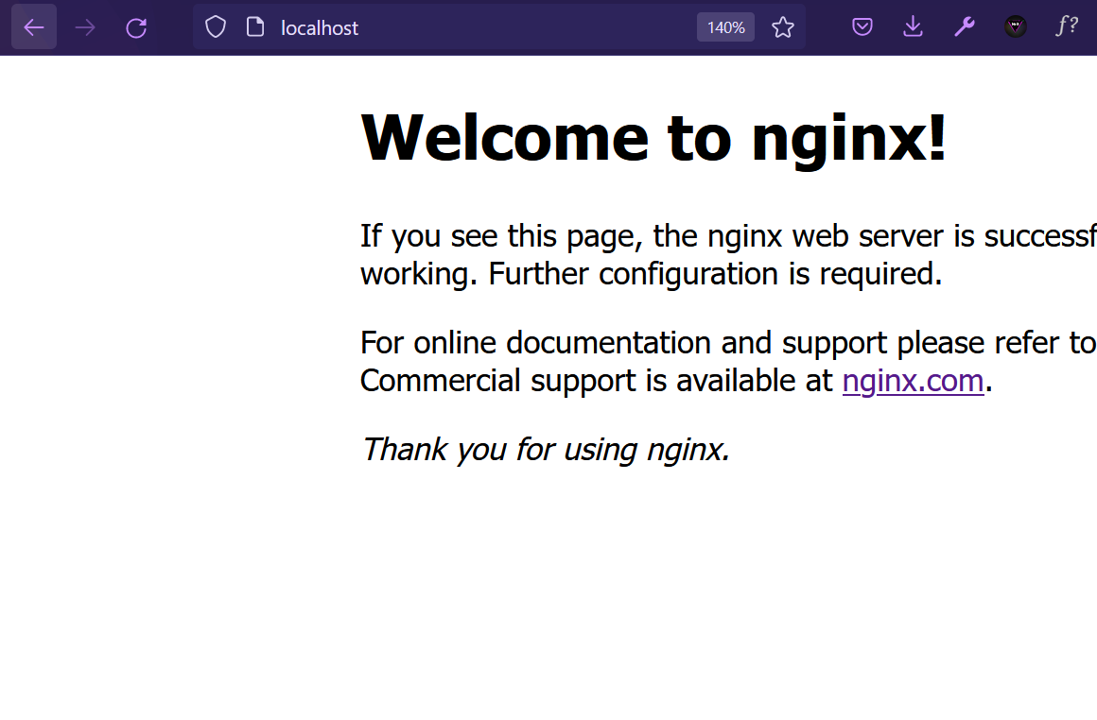Image resolution: width=1097 pixels, height=720 pixels.
Task: Bookmark this page with the star icon
Action: (x=783, y=27)
